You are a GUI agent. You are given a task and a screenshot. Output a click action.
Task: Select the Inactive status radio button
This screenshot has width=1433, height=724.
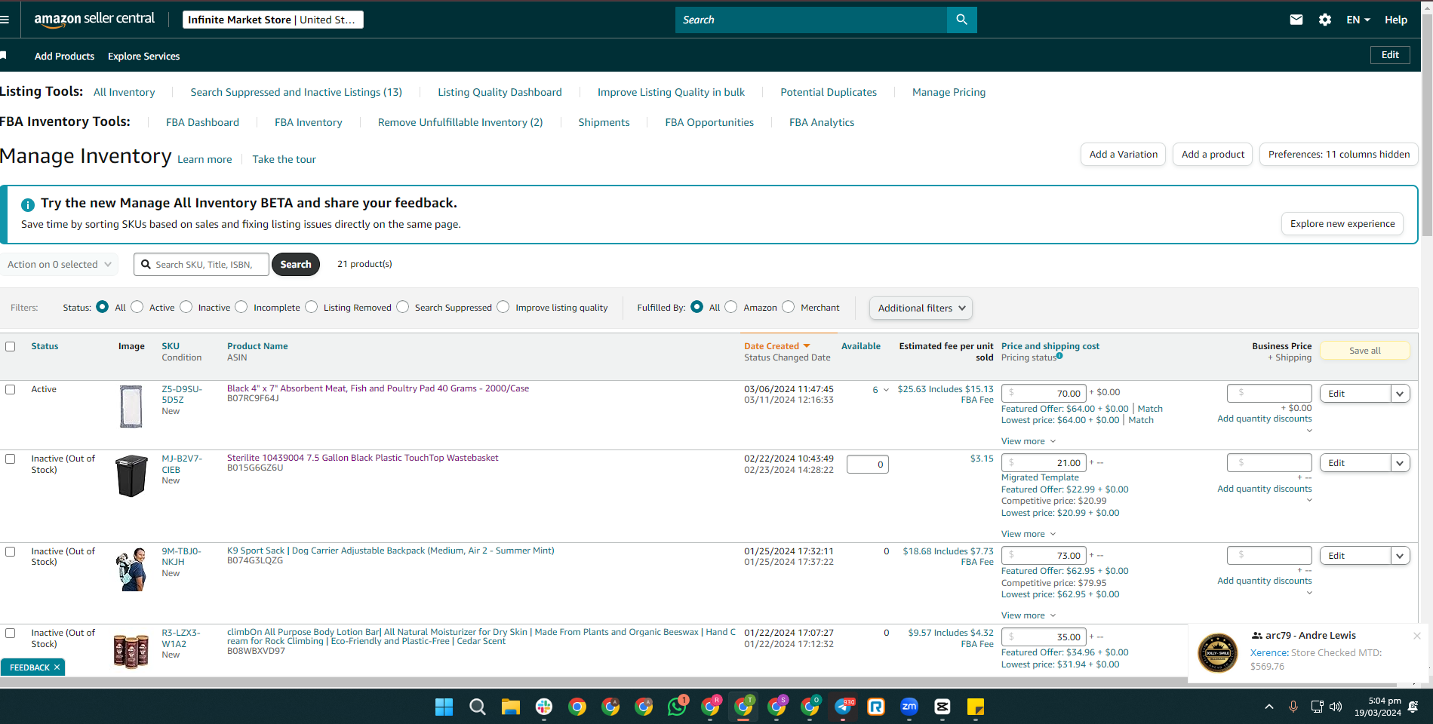[x=186, y=307]
